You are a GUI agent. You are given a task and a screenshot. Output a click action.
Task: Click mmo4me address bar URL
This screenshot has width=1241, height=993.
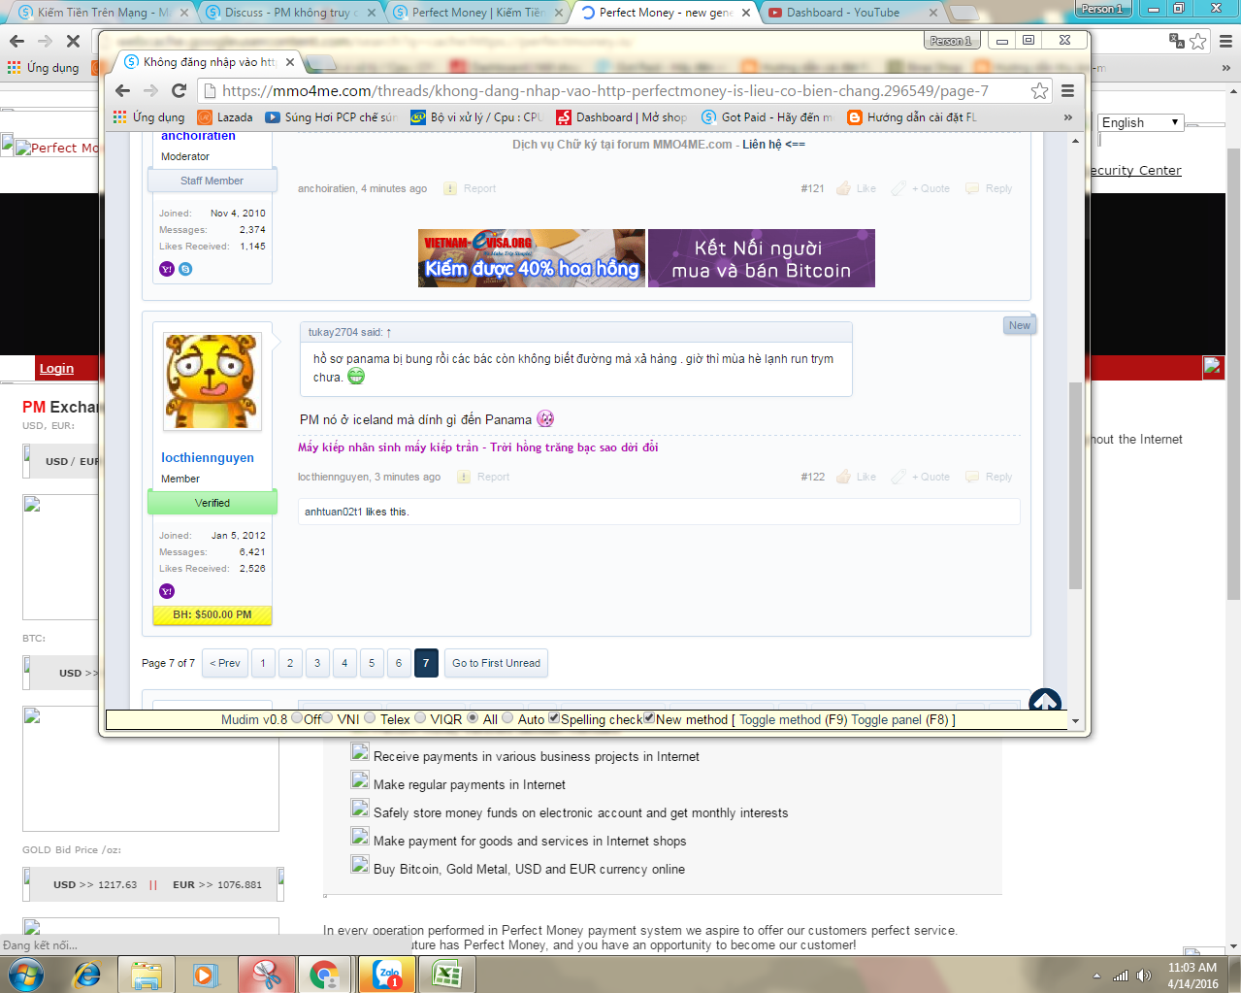tap(605, 90)
